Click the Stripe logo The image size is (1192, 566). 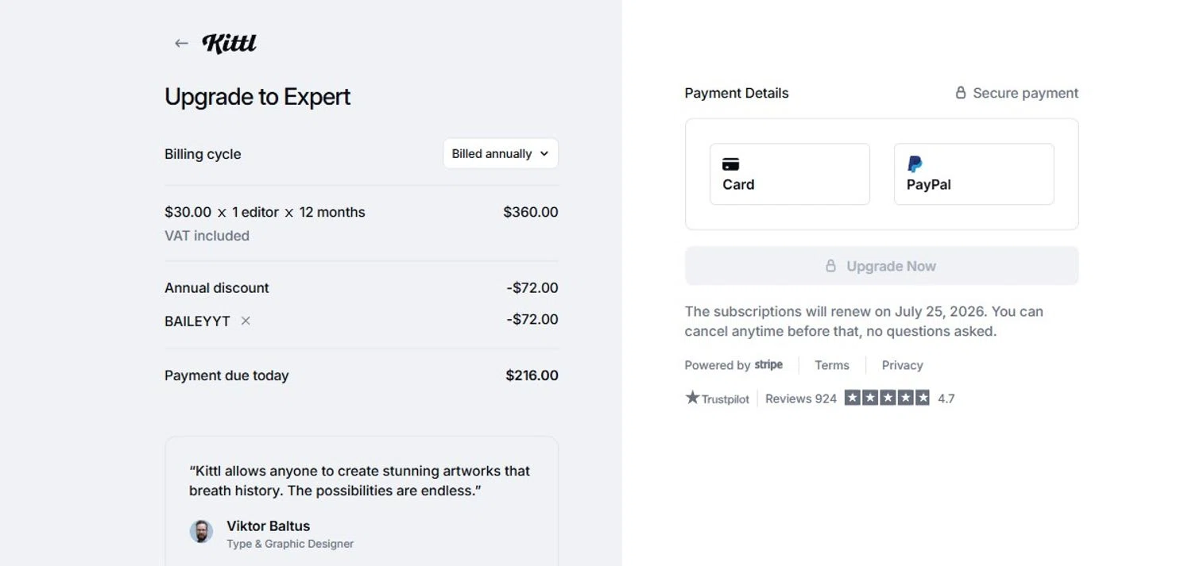pyautogui.click(x=768, y=364)
